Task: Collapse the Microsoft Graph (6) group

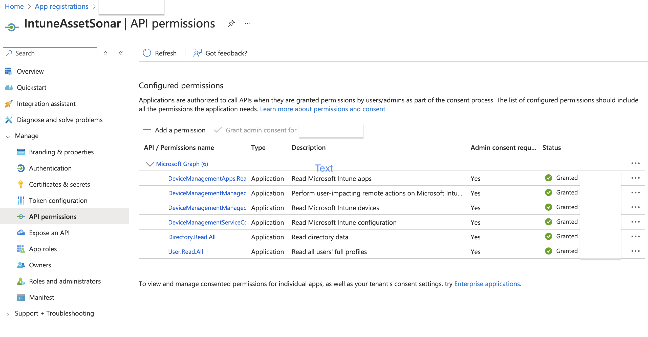Action: pos(150,164)
